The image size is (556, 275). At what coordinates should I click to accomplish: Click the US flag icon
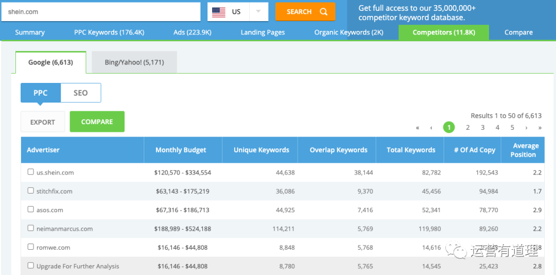(x=219, y=12)
